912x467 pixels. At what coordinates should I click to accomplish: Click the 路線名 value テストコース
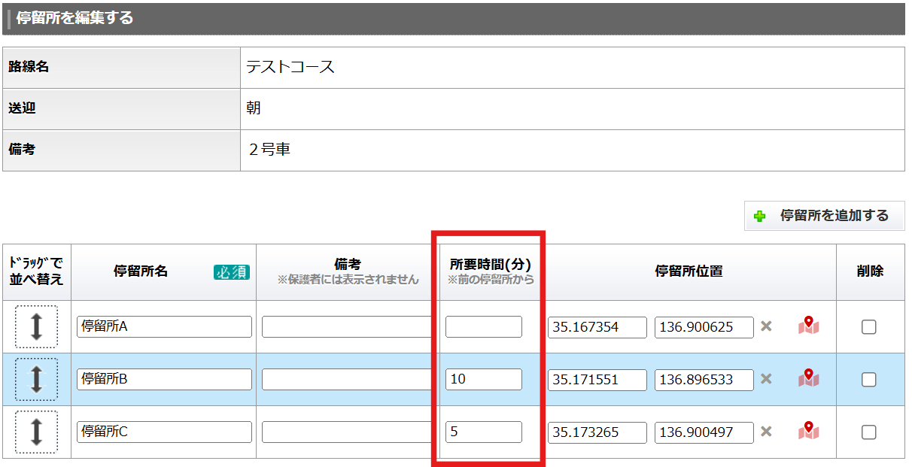coord(290,67)
